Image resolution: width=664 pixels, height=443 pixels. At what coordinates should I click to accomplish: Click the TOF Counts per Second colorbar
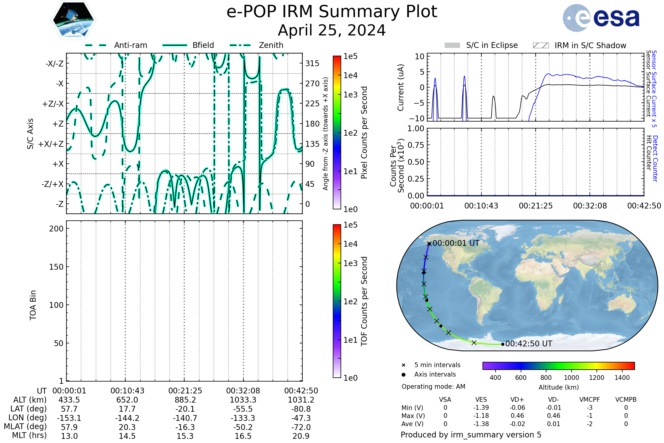[x=337, y=301]
